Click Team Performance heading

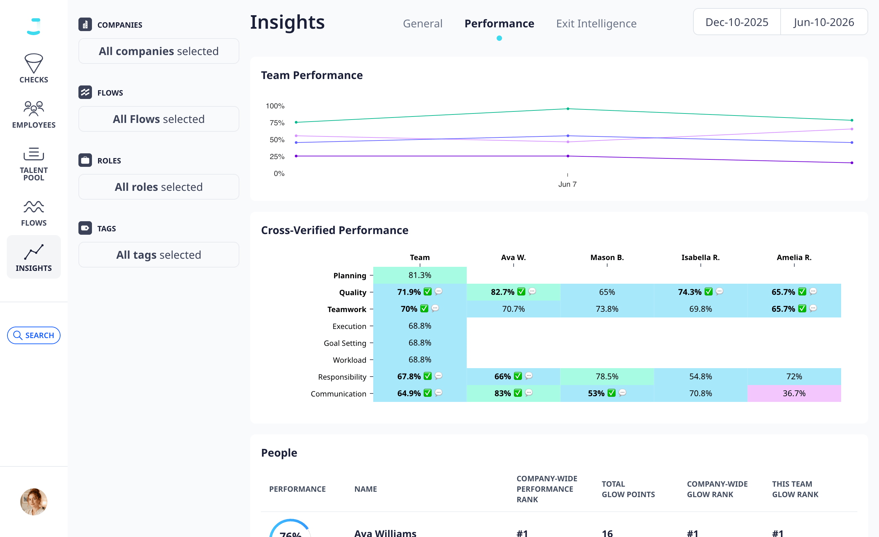(312, 75)
